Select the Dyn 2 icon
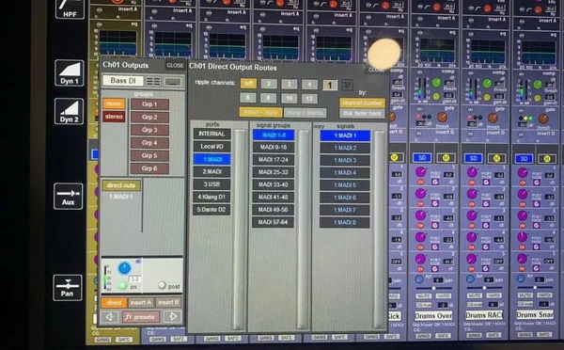The image size is (564, 350). coord(69,111)
